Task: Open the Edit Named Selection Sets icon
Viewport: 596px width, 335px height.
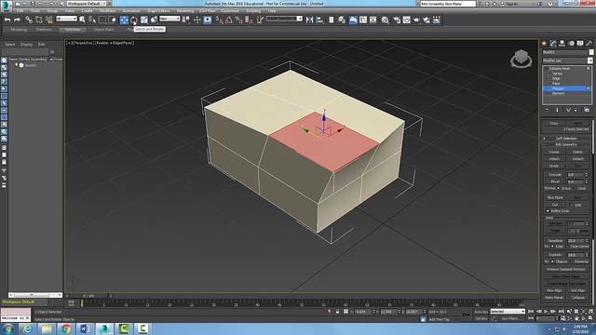Action: click(260, 20)
